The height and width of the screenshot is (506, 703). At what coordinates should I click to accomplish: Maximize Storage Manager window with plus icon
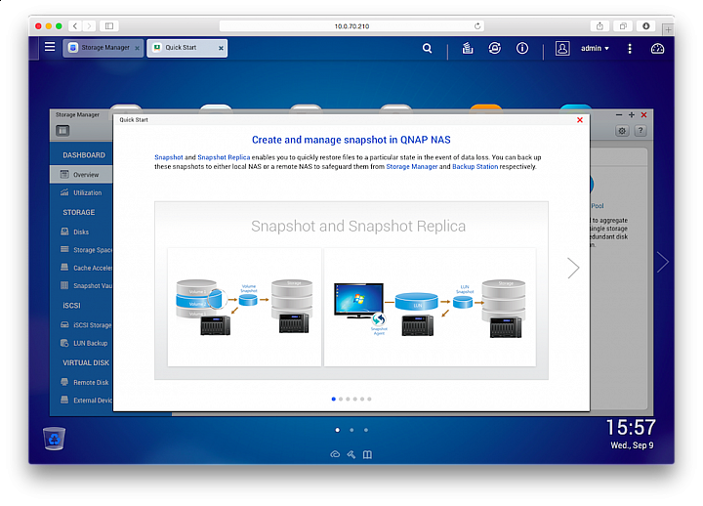coord(632,115)
